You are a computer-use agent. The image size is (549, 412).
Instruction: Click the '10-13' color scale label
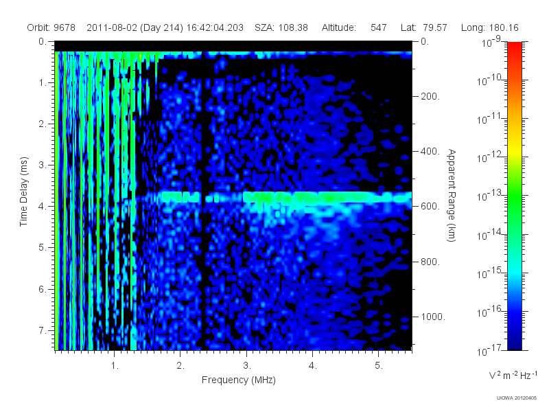tap(489, 196)
